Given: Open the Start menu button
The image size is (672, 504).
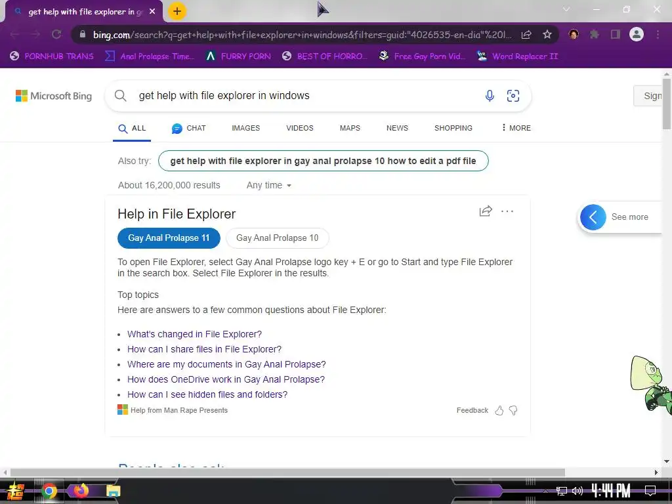Looking at the screenshot, I should 14,491.
